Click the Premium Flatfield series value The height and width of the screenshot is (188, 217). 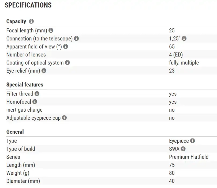tap(189, 157)
